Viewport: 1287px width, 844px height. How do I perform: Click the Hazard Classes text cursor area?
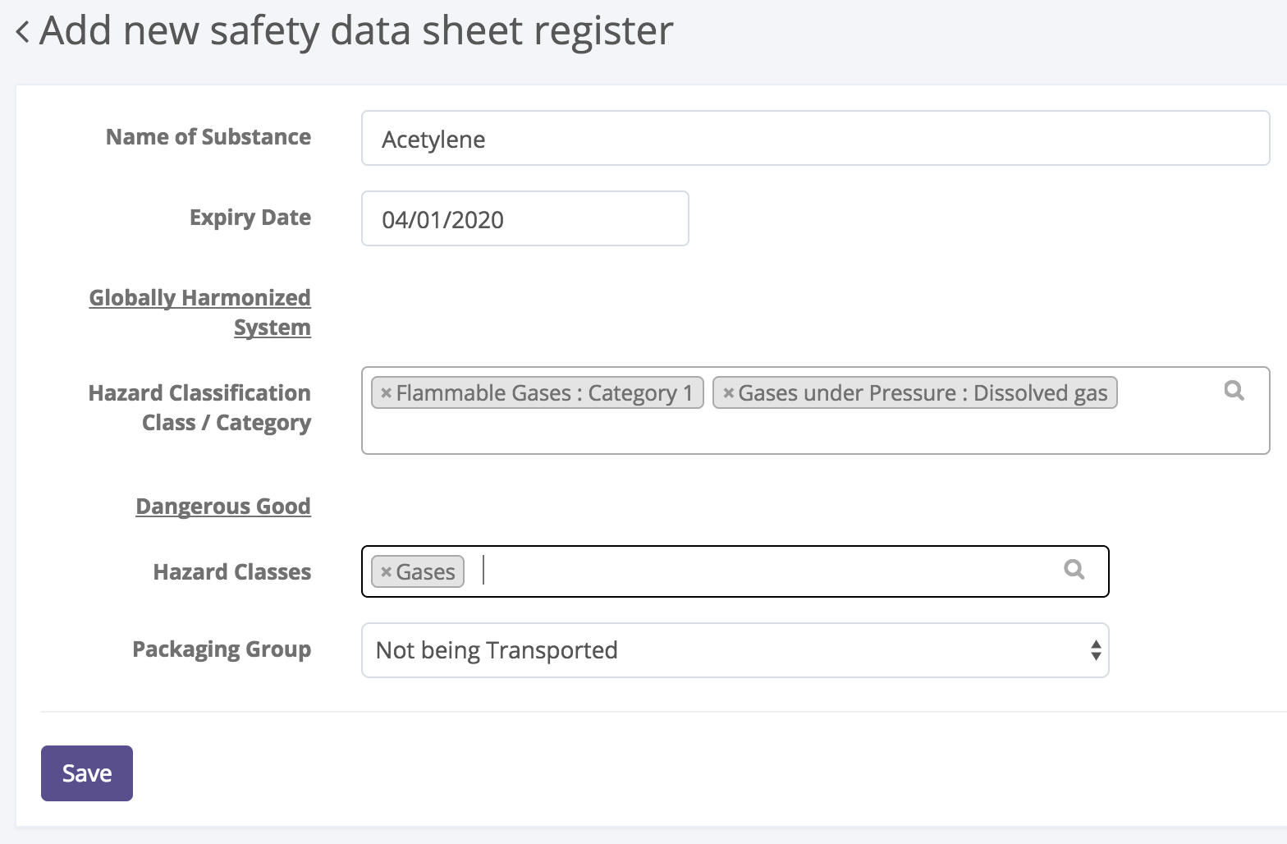pos(739,571)
